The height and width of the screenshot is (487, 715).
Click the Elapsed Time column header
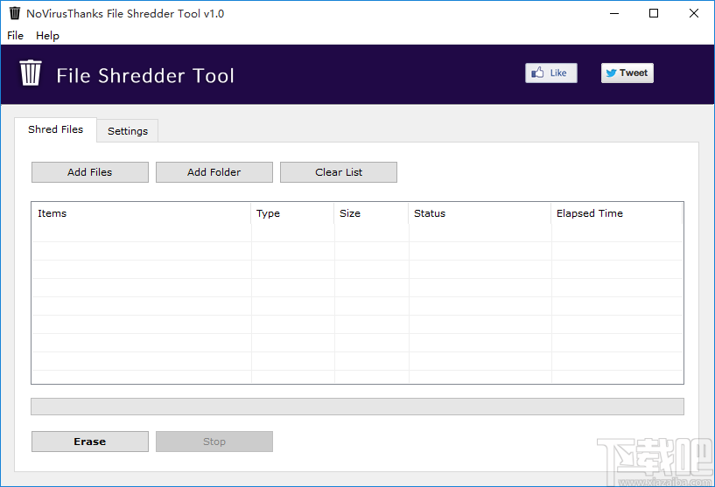pos(616,213)
